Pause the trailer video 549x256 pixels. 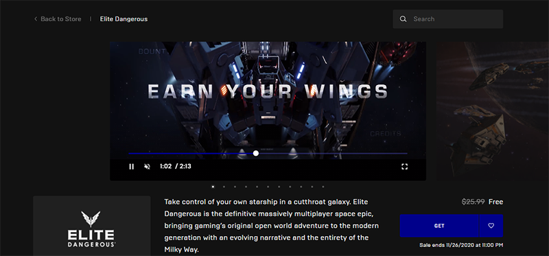click(x=131, y=167)
